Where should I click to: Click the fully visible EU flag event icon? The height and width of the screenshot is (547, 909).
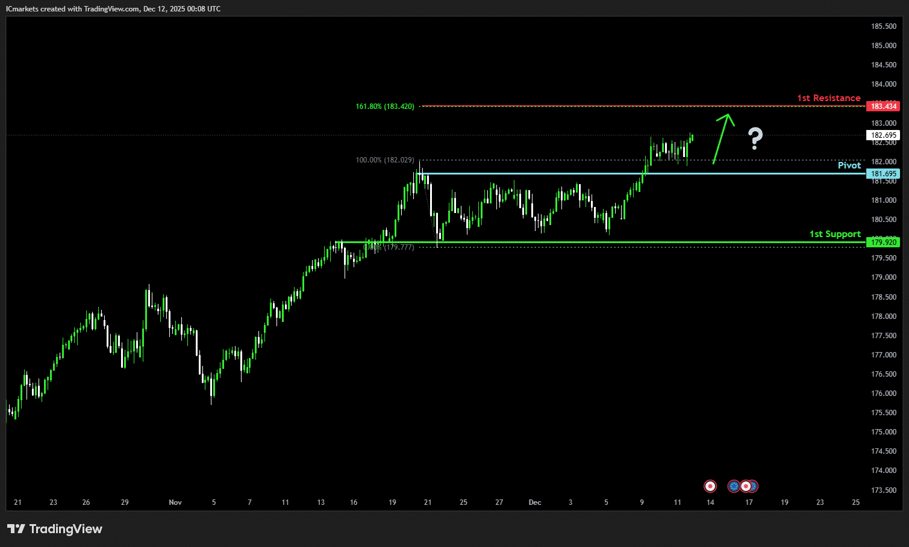(734, 486)
